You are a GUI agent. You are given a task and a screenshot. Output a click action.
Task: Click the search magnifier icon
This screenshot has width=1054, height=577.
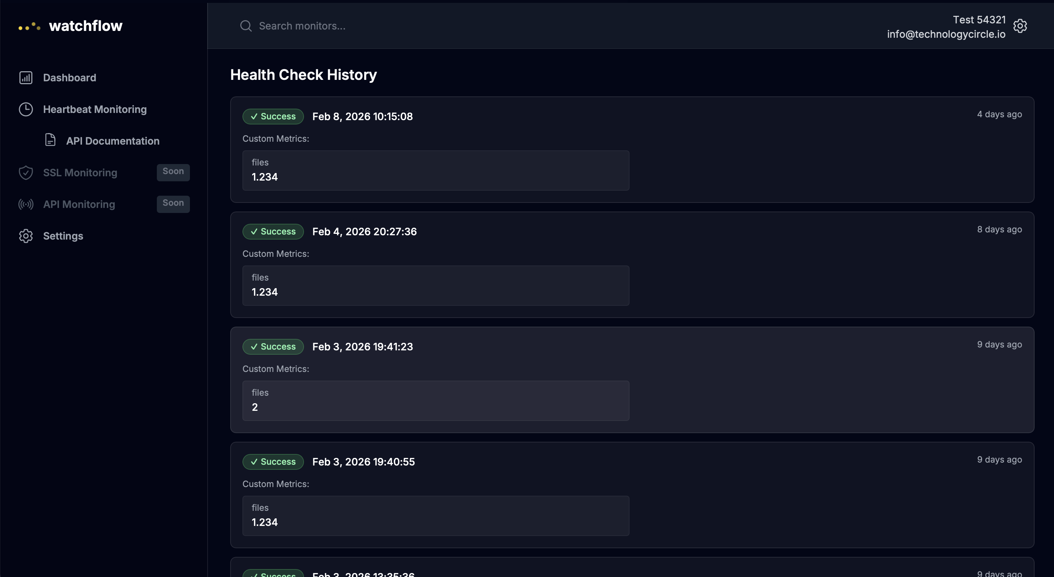(x=246, y=26)
